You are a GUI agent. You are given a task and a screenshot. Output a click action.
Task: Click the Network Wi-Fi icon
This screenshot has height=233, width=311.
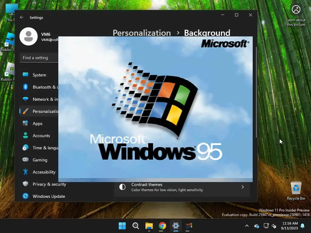point(26,99)
